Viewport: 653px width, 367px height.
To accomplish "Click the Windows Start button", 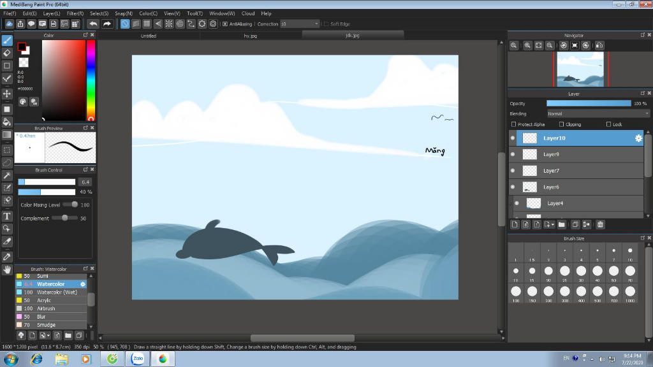I will pos(11,359).
